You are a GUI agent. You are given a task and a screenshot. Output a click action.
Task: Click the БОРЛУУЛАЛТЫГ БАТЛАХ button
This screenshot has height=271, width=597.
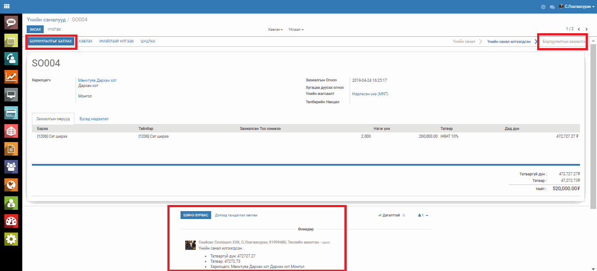point(51,41)
